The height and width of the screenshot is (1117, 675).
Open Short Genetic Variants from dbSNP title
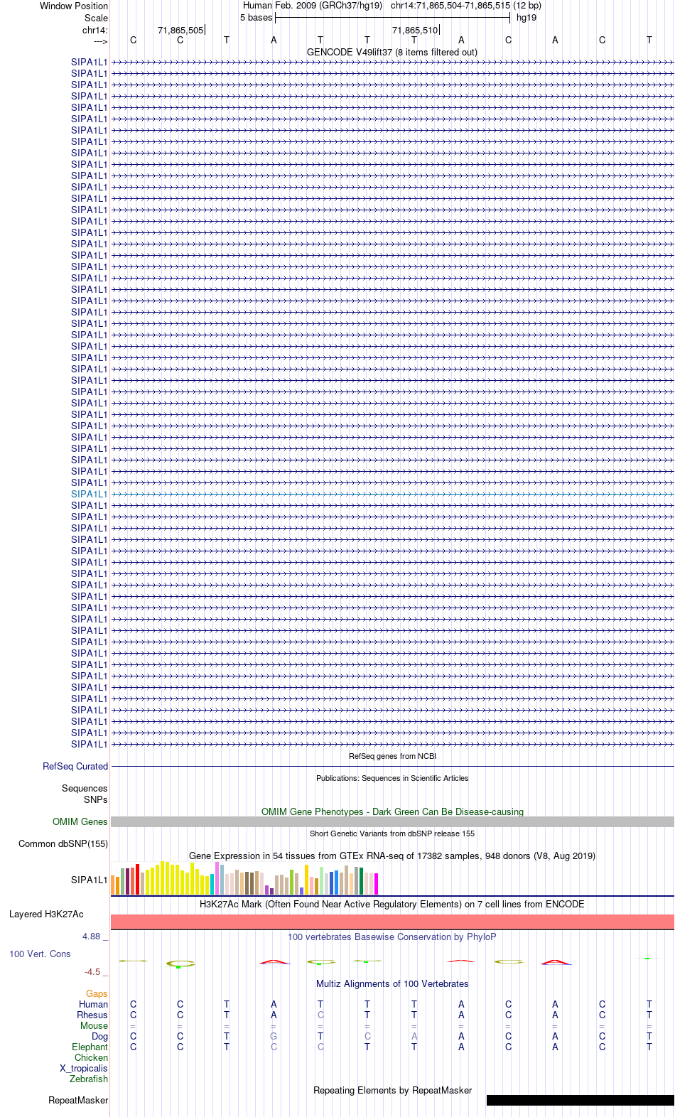point(392,833)
